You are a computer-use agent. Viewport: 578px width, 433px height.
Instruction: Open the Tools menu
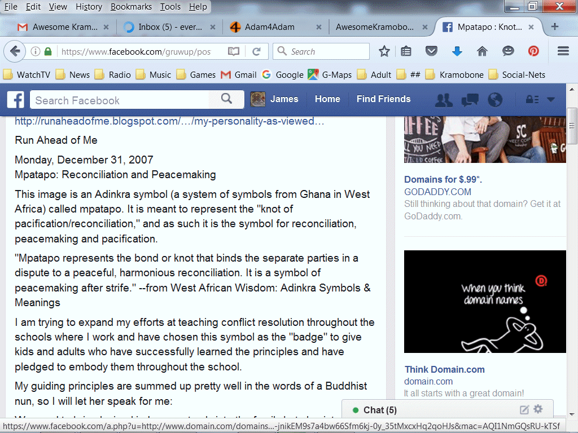coord(170,7)
